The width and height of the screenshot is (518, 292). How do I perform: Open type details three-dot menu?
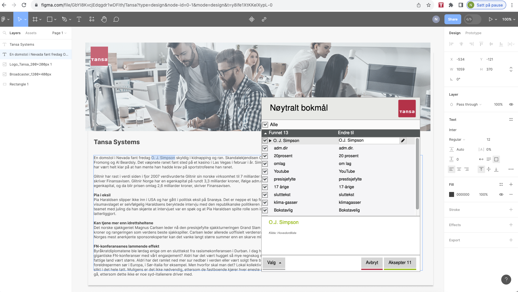click(511, 169)
